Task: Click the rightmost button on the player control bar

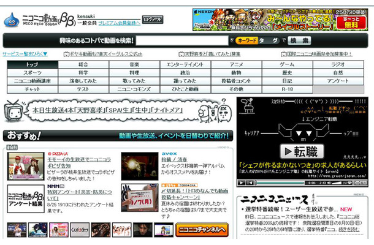Action: coord(361,183)
